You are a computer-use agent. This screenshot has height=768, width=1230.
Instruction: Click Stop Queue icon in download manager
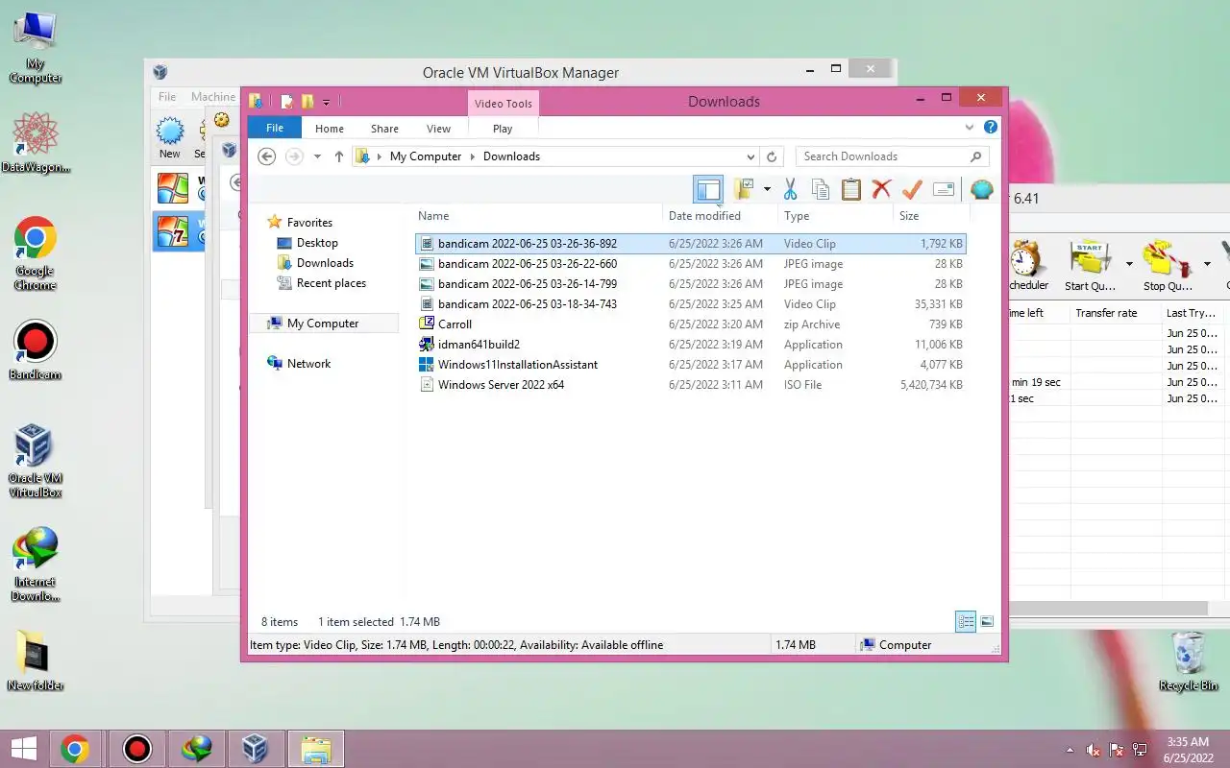point(1168,266)
